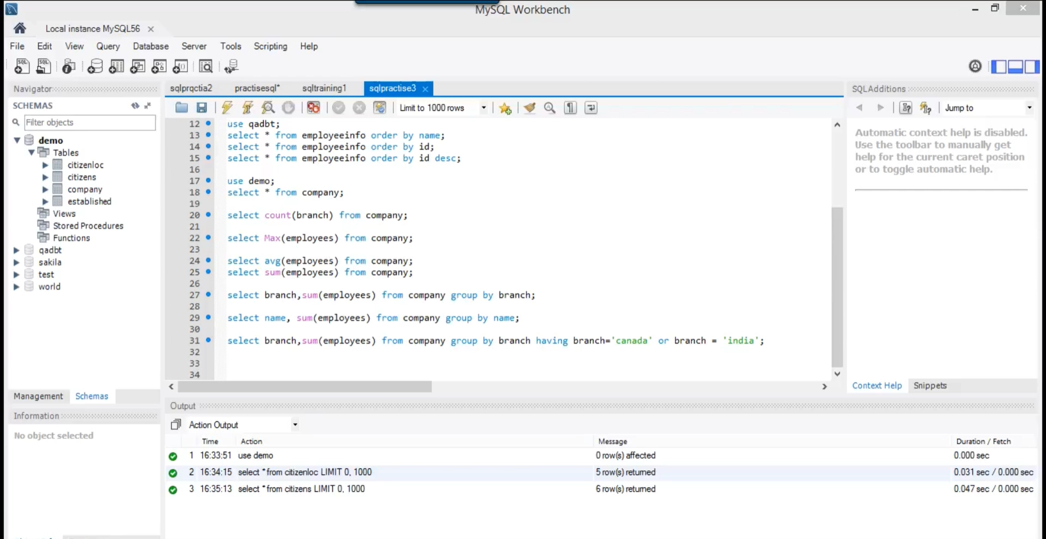1046x539 pixels.
Task: Create a new SQL tab for queries
Action: 22,66
